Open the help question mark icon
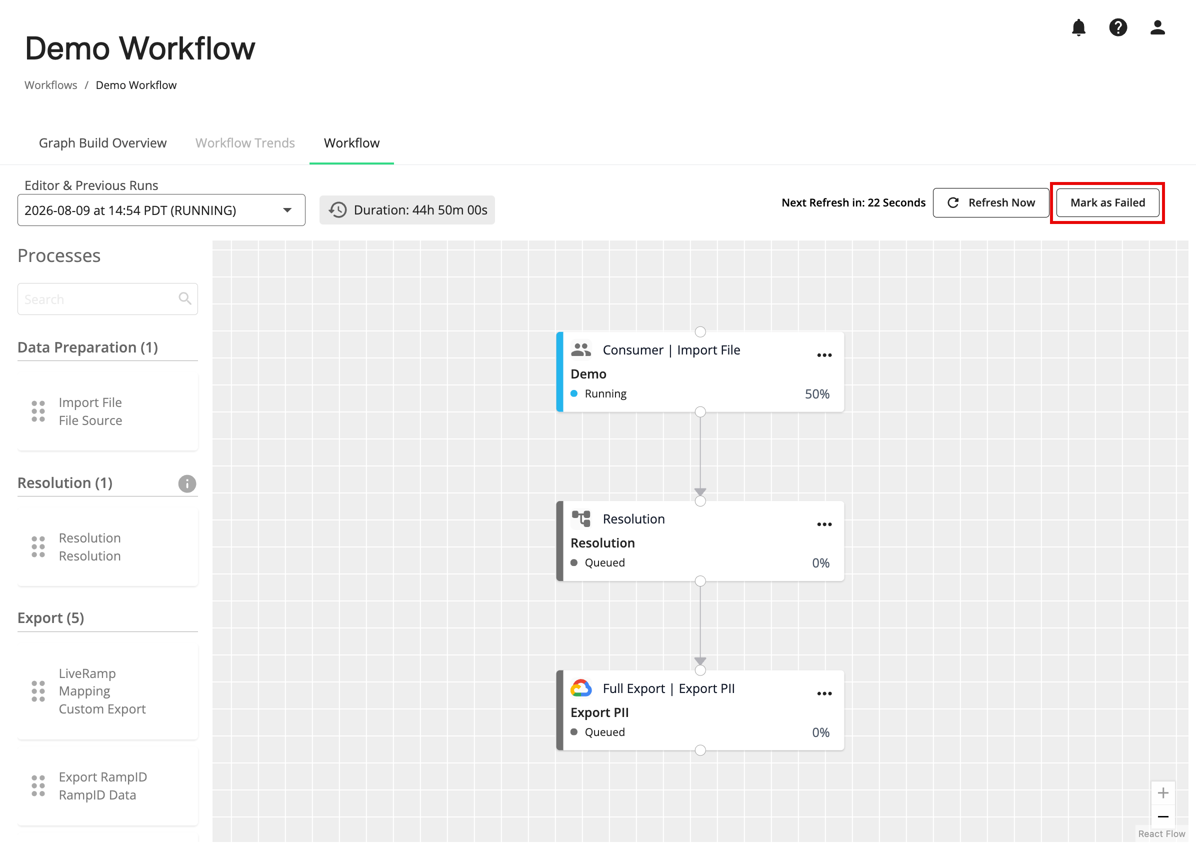Image resolution: width=1196 pixels, height=847 pixels. click(x=1118, y=27)
